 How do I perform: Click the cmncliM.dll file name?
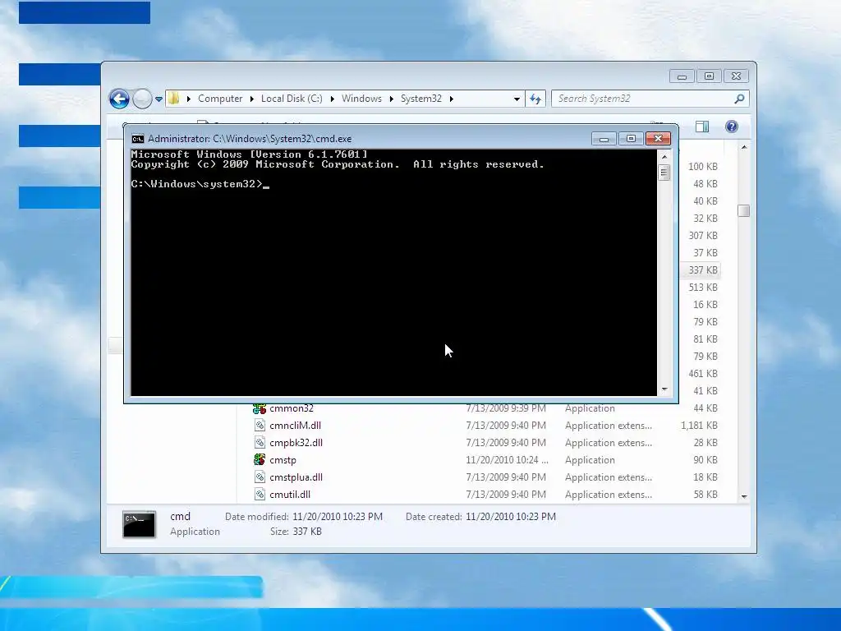(x=295, y=426)
